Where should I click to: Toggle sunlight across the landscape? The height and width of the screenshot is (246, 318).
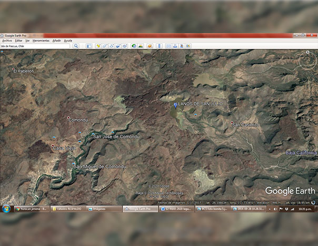[142, 46]
